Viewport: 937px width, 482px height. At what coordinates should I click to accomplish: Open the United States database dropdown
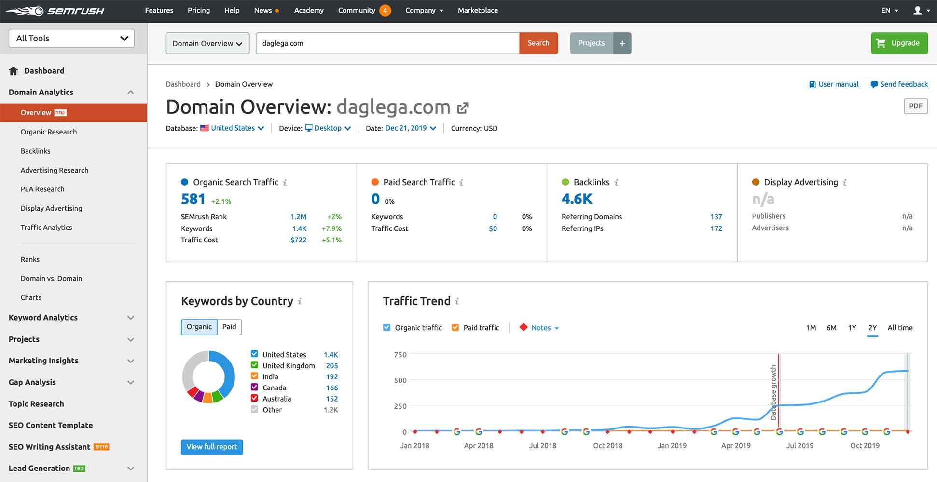click(237, 128)
